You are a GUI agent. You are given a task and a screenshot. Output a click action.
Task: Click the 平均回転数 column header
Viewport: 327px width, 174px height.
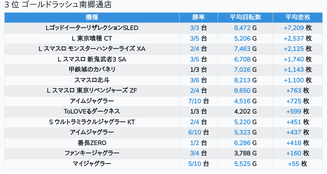[245, 17]
